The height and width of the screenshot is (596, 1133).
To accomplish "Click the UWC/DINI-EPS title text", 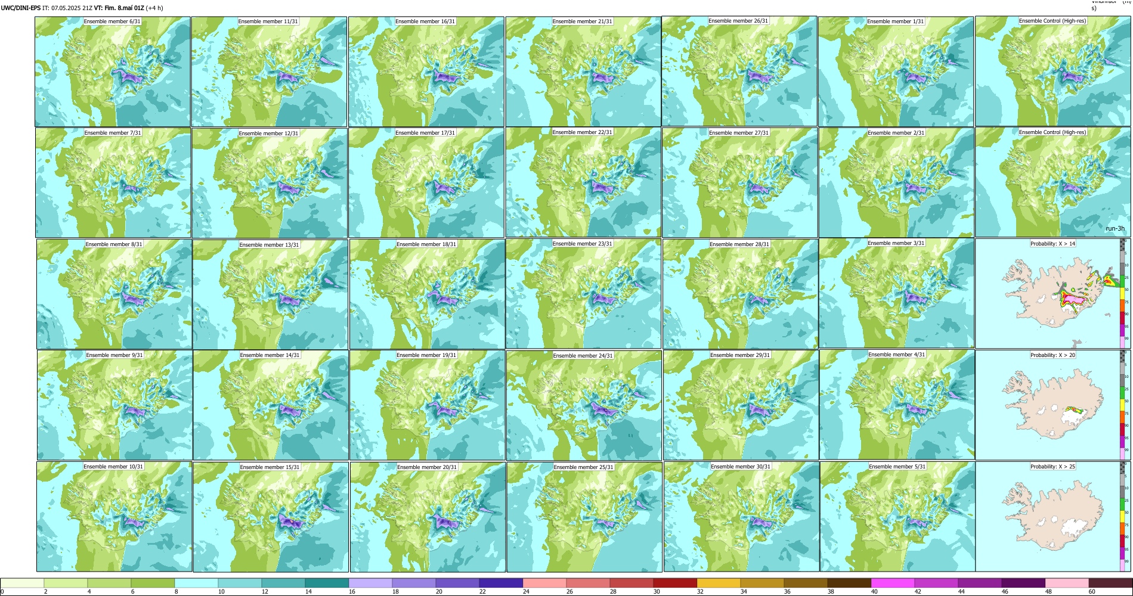I will pyautogui.click(x=21, y=8).
